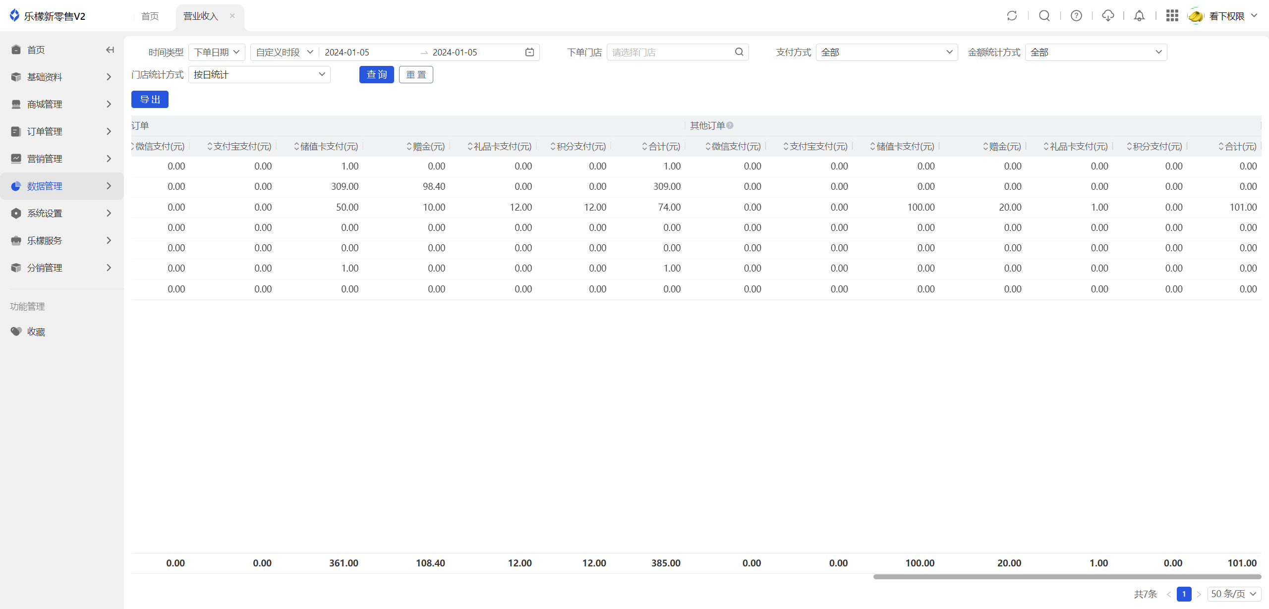
Task: Click the refresh icon in top bar
Action: coord(1012,16)
